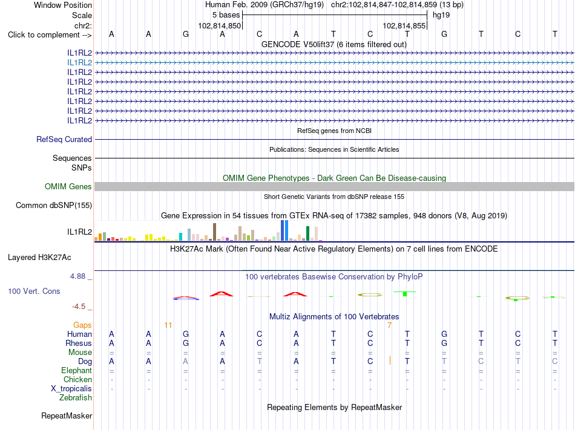Screen dimensions: 575x430
Task: Select the Zebrafish alignment row label
Action: coord(76,397)
